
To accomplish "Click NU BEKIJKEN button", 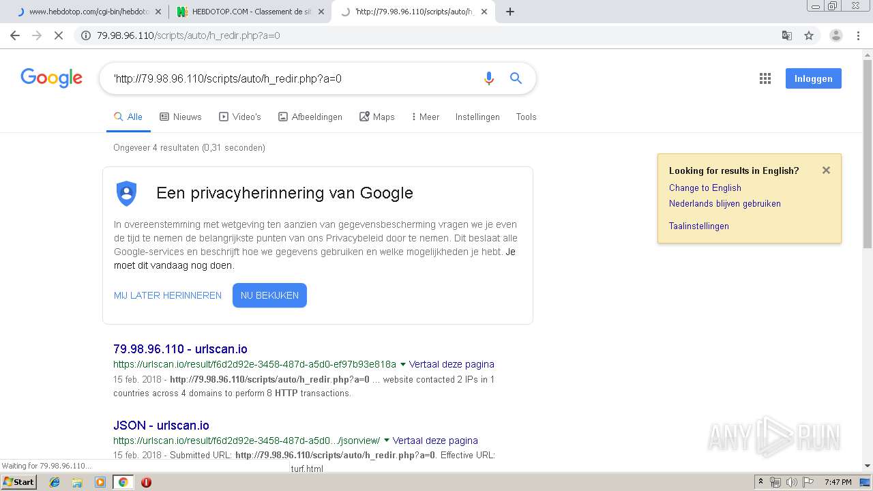I will (x=269, y=295).
